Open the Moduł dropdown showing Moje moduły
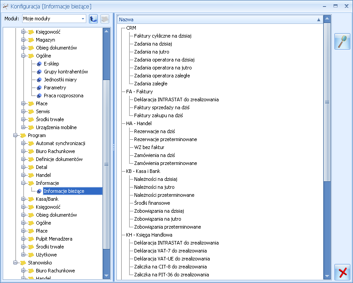Image resolution: width=353 pixels, height=283 pixels. tap(83, 19)
